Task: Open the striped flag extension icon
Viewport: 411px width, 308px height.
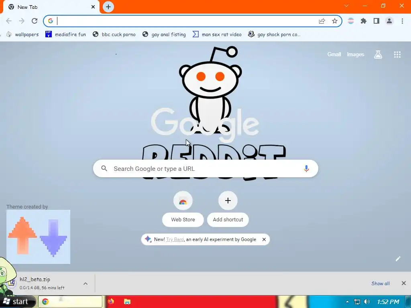Action: [x=351, y=21]
